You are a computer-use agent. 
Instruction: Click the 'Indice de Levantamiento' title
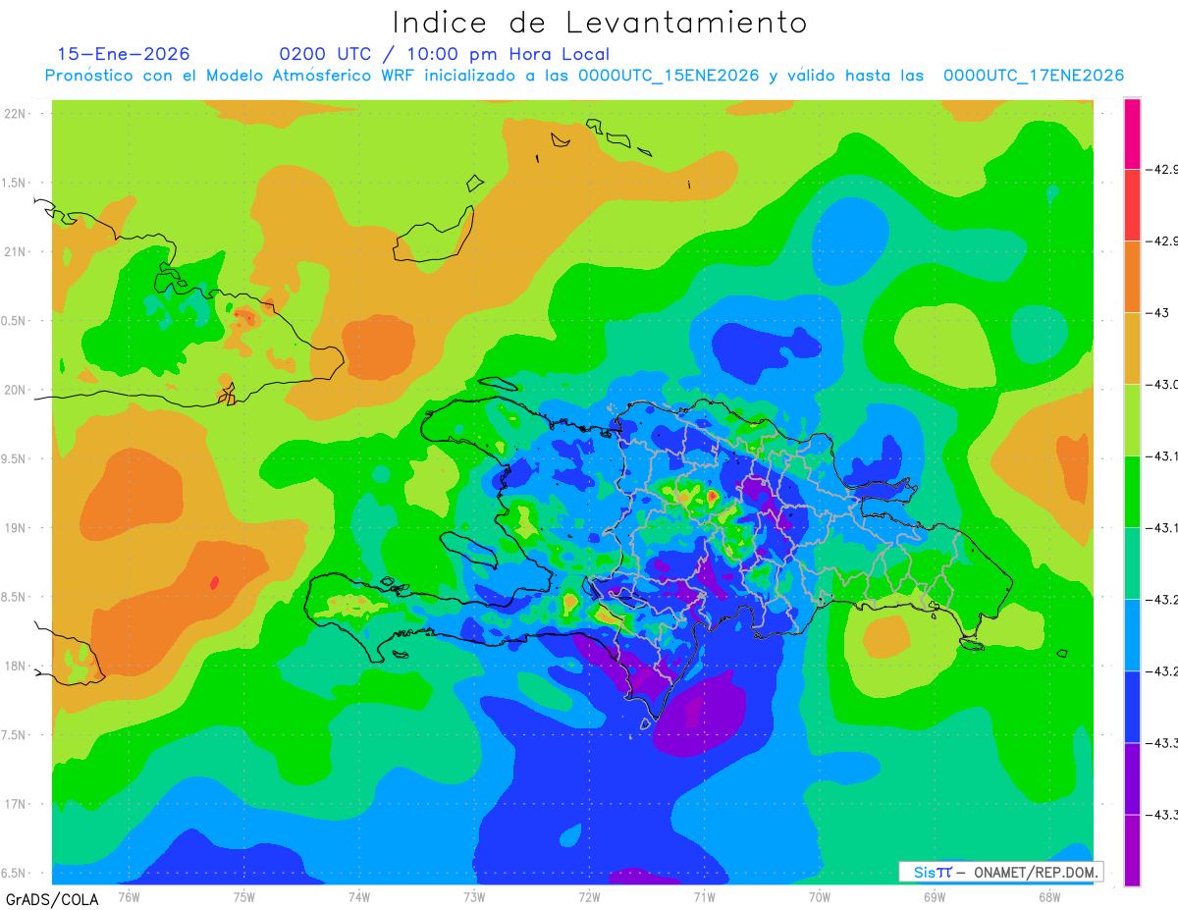600,22
